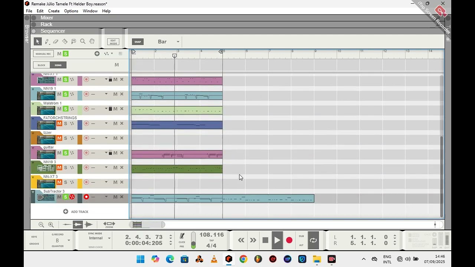
Task: Open the Edit menu
Action: (40, 11)
